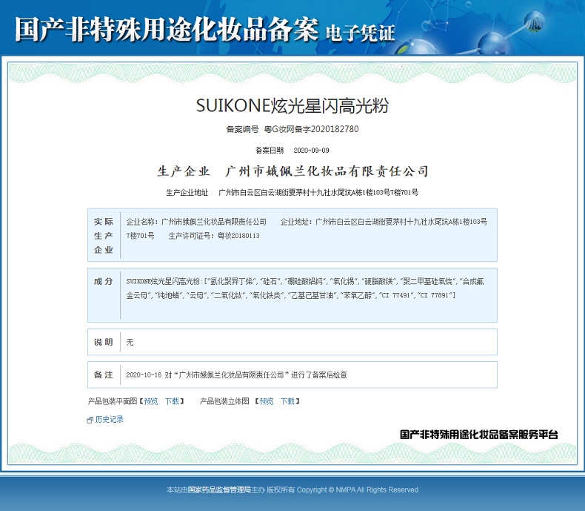The height and width of the screenshot is (511, 585).
Task: Click the 说明 section label
Action: point(104,343)
